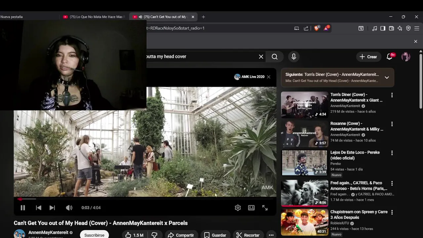Screen dimensions: 423x238
Task: Open Brave Rewards triangle icon
Action: click(326, 28)
